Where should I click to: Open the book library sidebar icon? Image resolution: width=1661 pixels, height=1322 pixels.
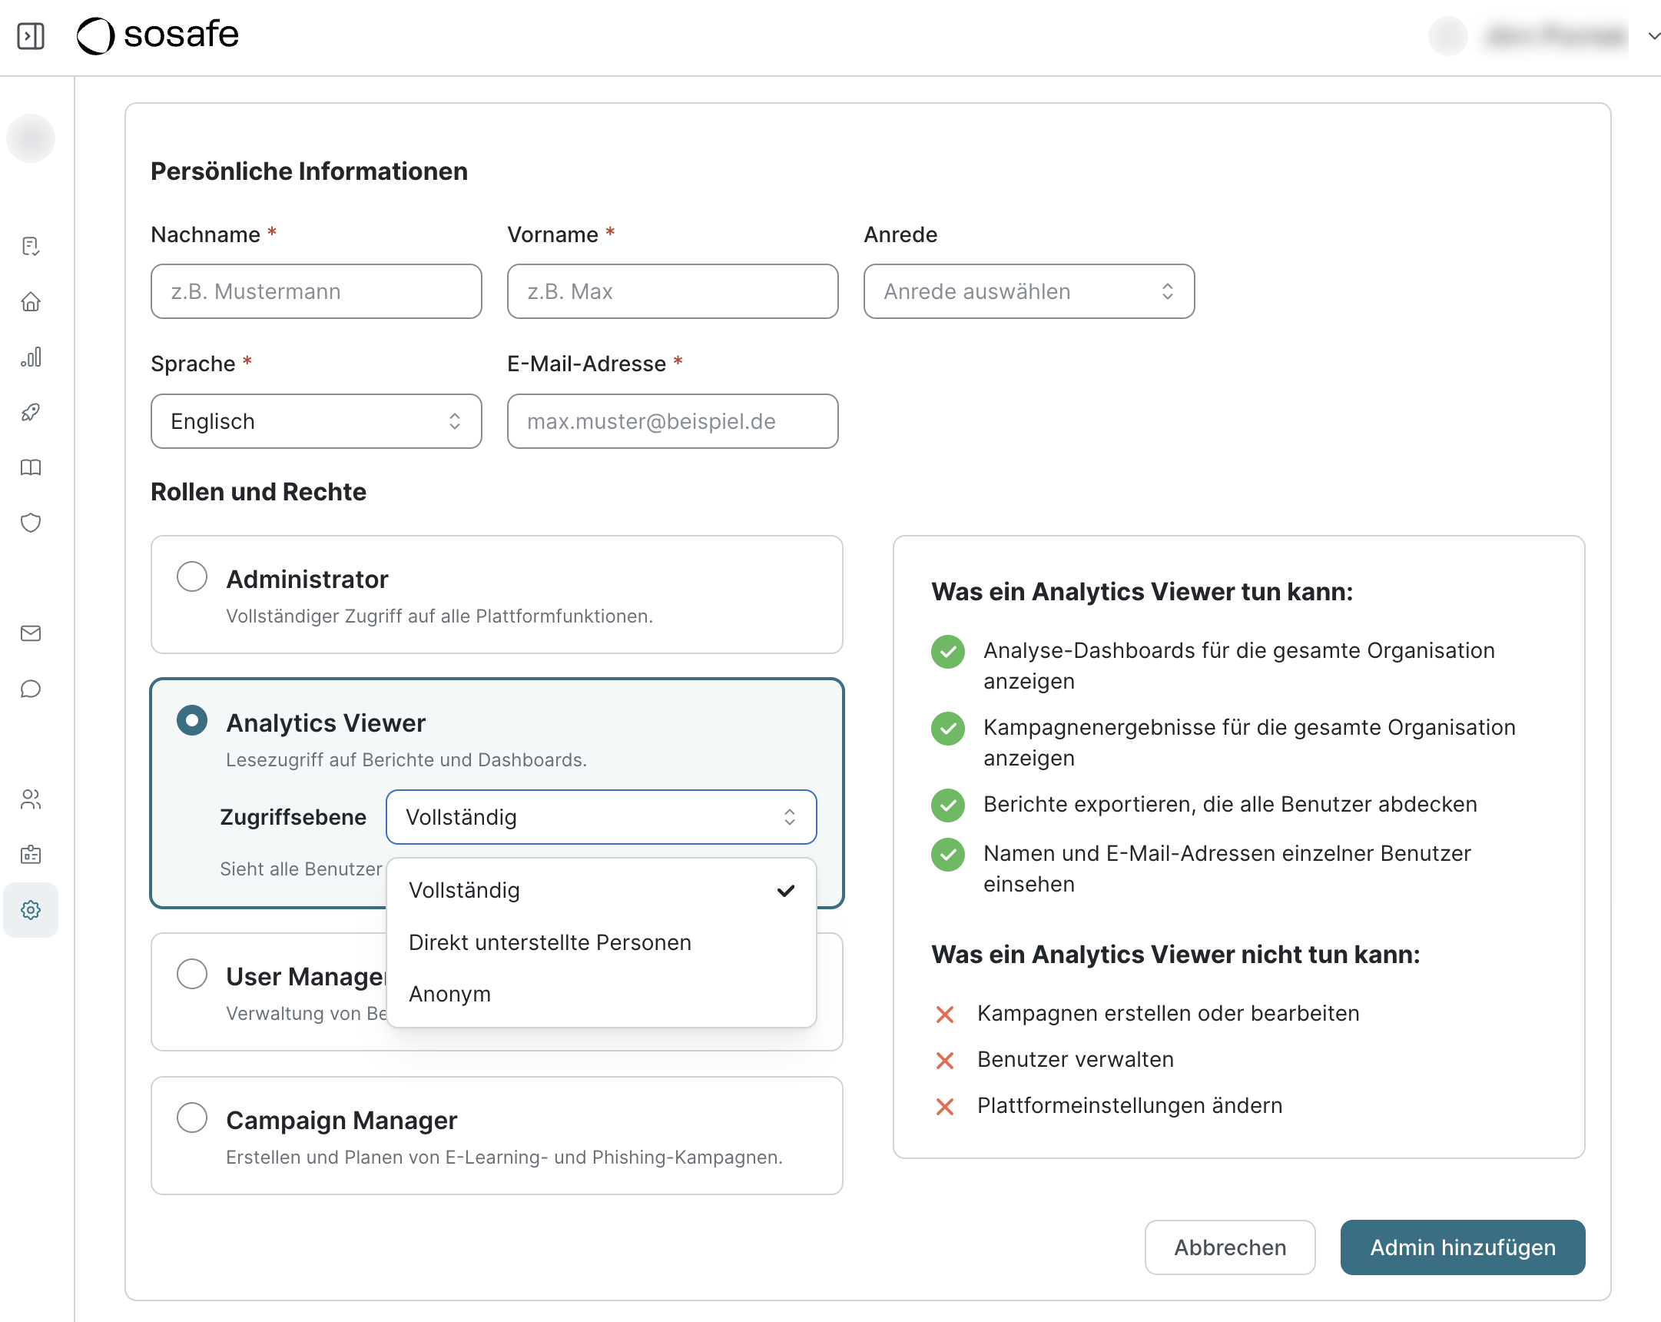click(x=31, y=468)
